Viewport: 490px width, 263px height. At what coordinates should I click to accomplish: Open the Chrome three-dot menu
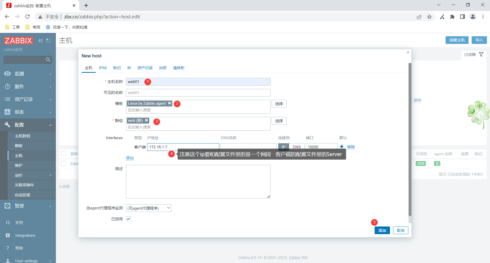coord(483,17)
